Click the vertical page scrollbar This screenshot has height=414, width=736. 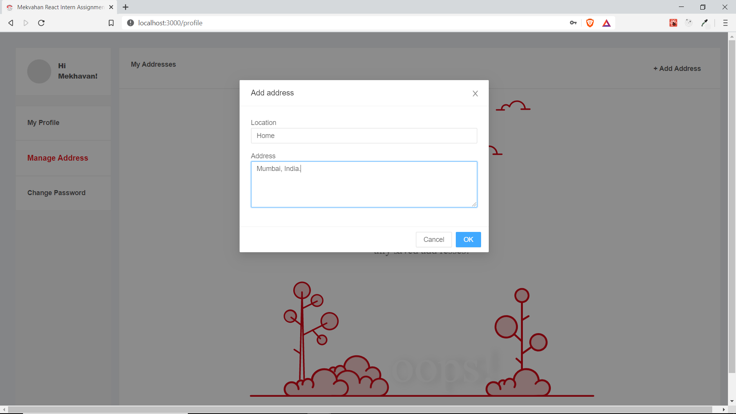[x=731, y=207]
